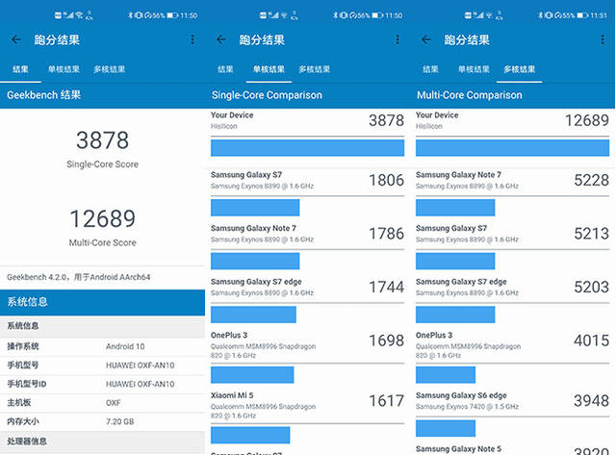Select active 单核结果 tab on Single-Core Comparison screen

tap(269, 69)
